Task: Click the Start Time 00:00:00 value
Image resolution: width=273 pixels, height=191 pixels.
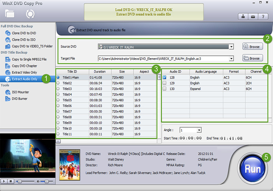Action: pos(190,138)
